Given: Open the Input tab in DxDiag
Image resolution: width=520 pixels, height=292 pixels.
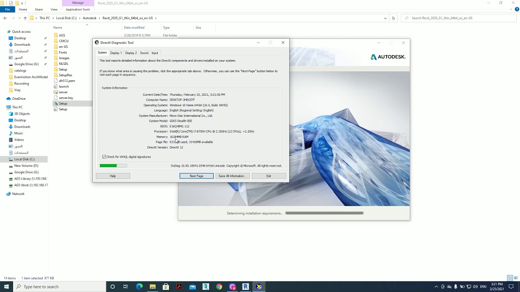Looking at the screenshot, I should click(155, 53).
